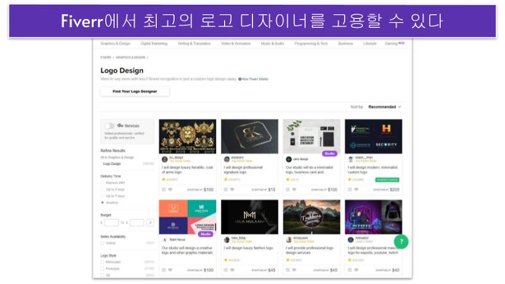The height and width of the screenshot is (284, 505).
Task: Favorite the heraldic coat of arms logo gig
Action: click(x=171, y=190)
